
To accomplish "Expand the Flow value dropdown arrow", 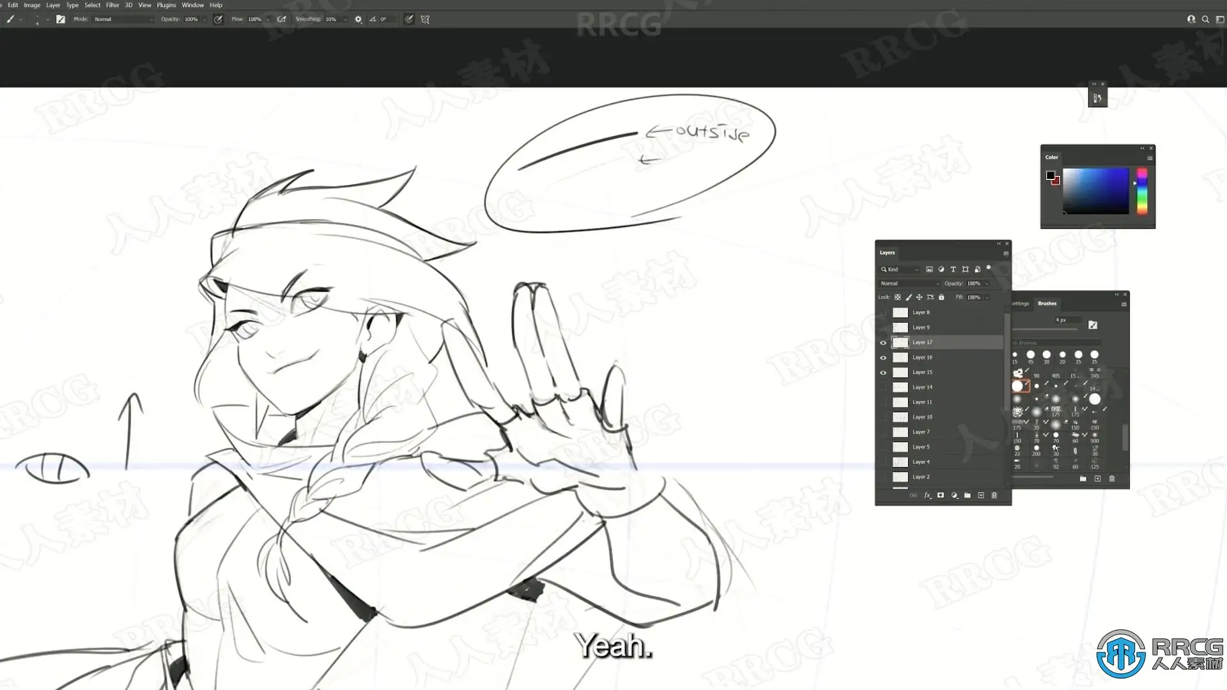I will point(268,19).
